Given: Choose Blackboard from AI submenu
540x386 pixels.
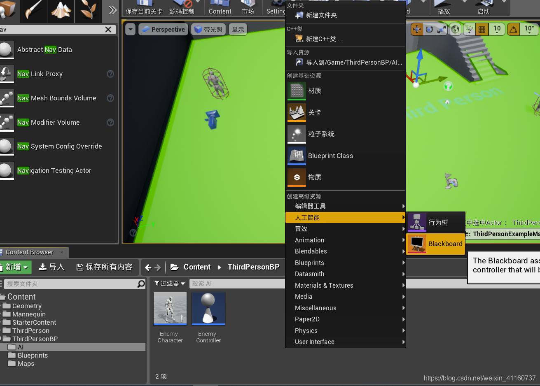Looking at the screenshot, I should click(x=436, y=244).
